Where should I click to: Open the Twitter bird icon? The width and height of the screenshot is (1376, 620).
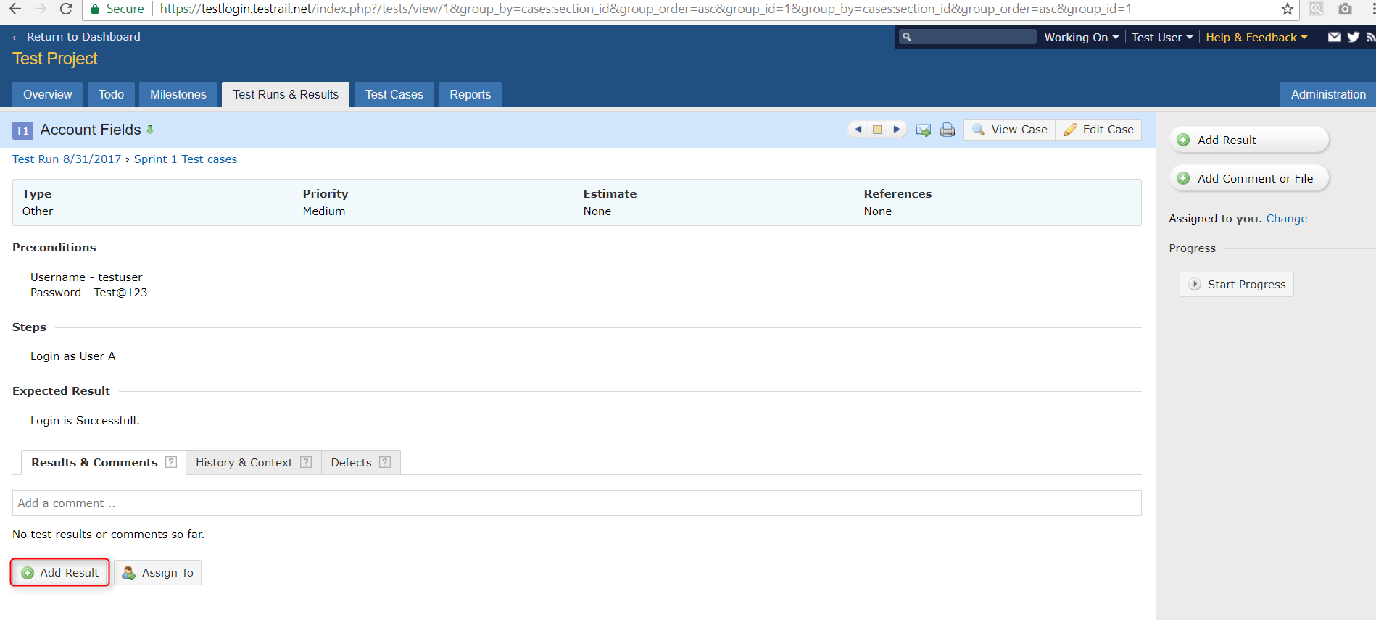click(x=1353, y=37)
